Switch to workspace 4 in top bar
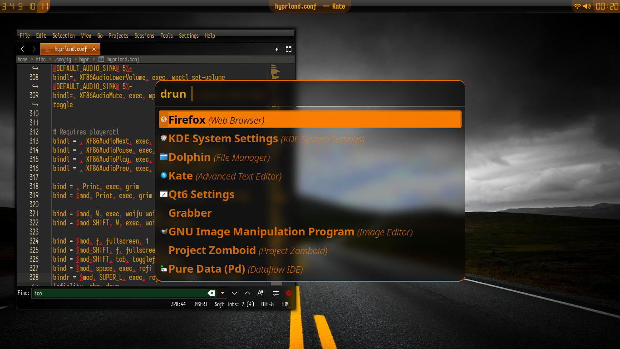620x349 pixels. click(x=12, y=6)
